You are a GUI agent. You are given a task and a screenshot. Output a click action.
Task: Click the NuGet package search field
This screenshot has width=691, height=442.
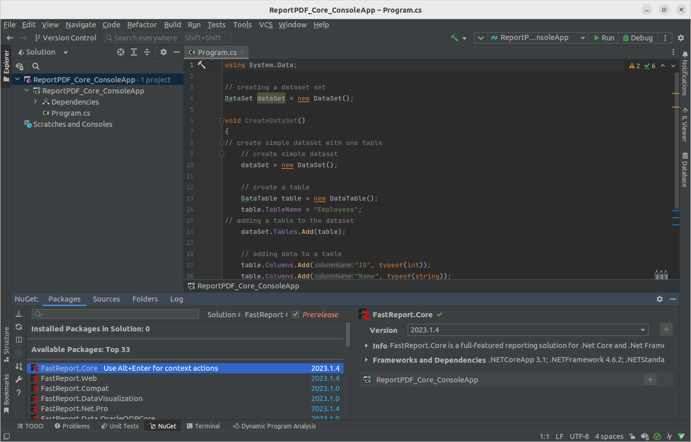(115, 314)
